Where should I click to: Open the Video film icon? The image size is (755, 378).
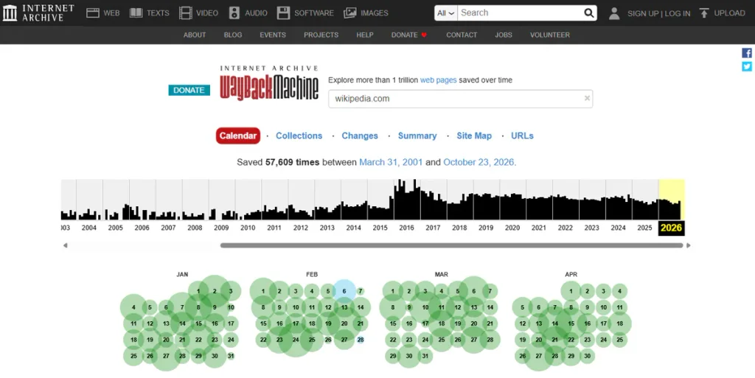(x=185, y=13)
